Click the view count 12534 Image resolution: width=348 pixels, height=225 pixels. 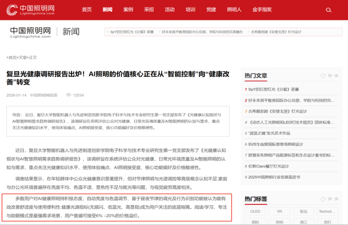coord(78,95)
